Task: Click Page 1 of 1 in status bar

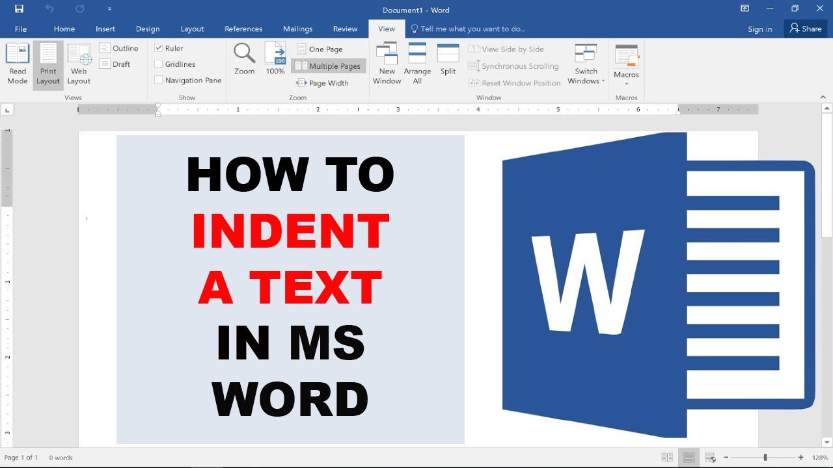Action: [x=21, y=458]
